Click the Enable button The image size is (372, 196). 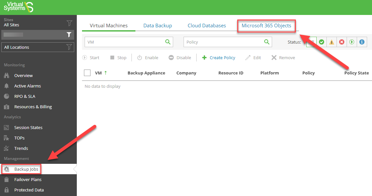(148, 58)
